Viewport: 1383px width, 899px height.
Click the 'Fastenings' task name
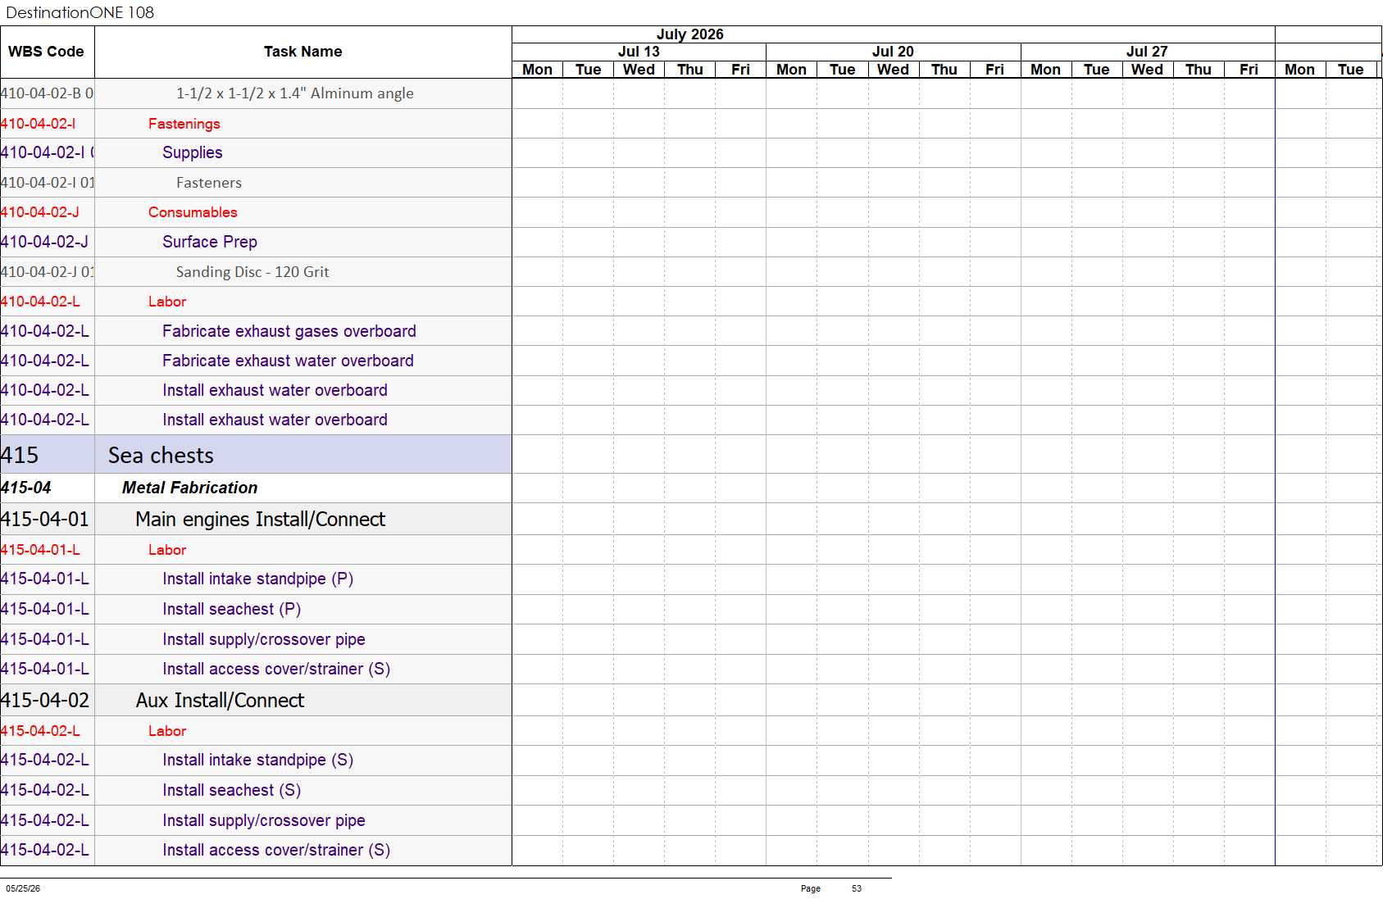click(x=184, y=124)
